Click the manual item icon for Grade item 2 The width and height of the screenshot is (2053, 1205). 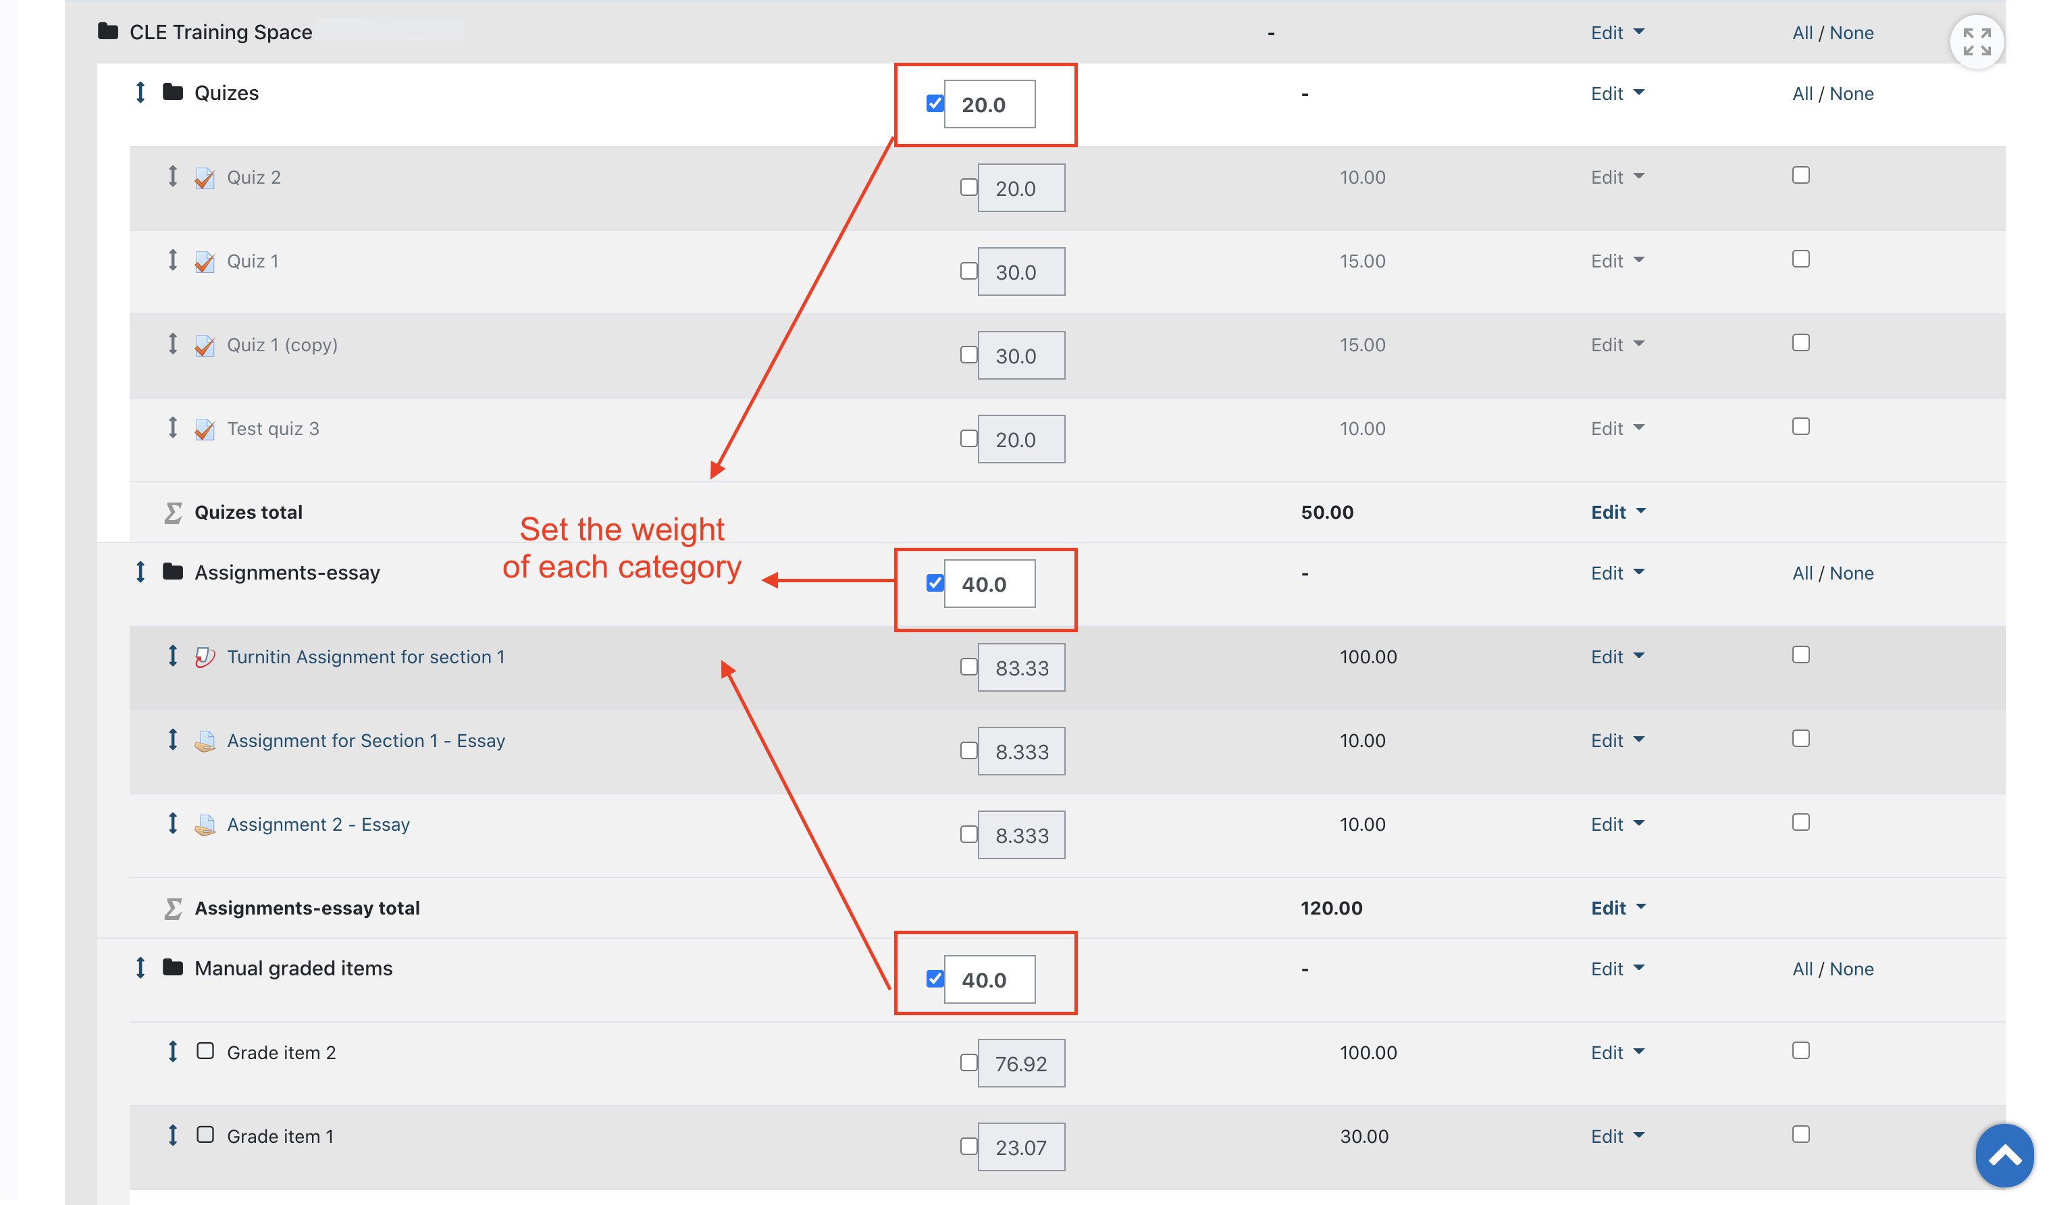click(205, 1051)
